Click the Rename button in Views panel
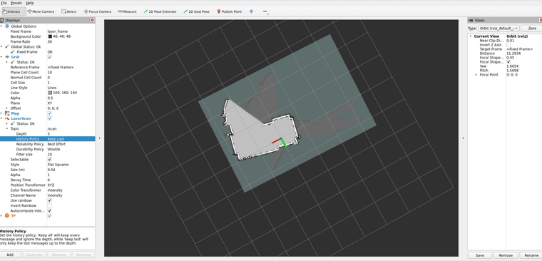 tap(531, 255)
